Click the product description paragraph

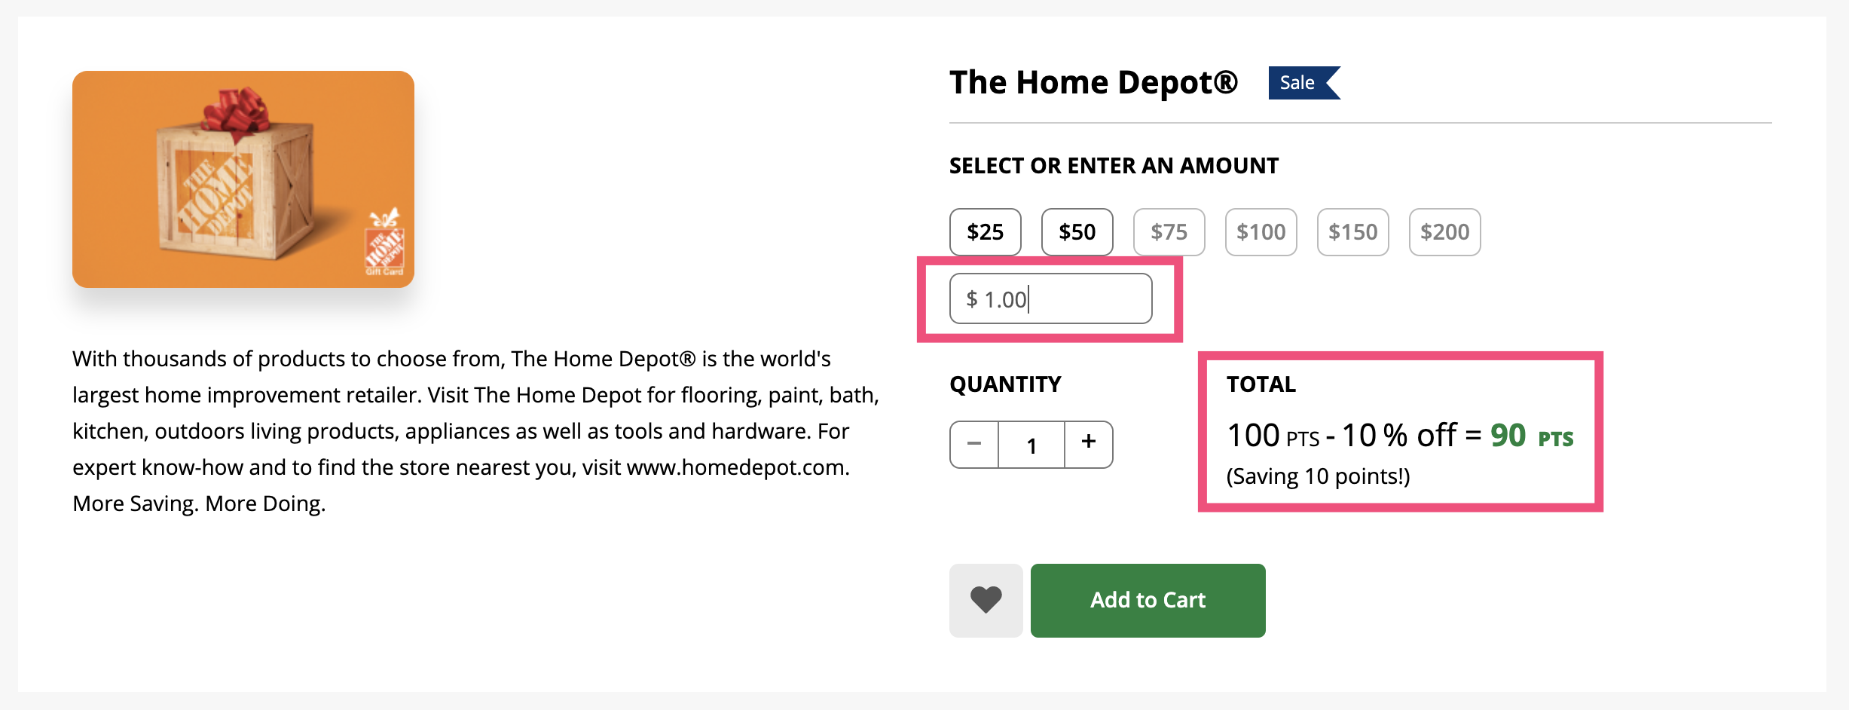pyautogui.click(x=475, y=430)
